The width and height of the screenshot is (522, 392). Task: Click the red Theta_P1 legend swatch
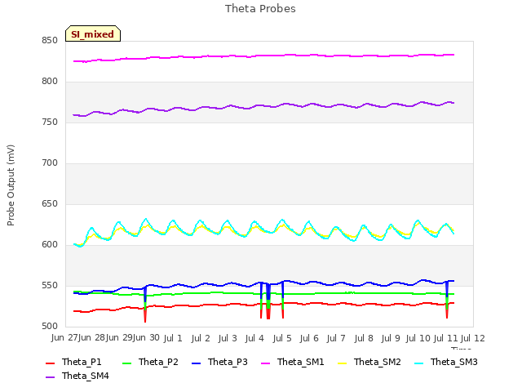click(x=50, y=363)
